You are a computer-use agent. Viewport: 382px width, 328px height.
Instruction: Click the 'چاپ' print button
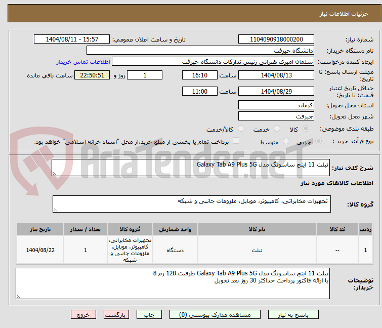coord(149,315)
